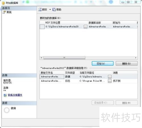Browse for the log file path
This screenshot has height=128, width=142.
[110, 81]
